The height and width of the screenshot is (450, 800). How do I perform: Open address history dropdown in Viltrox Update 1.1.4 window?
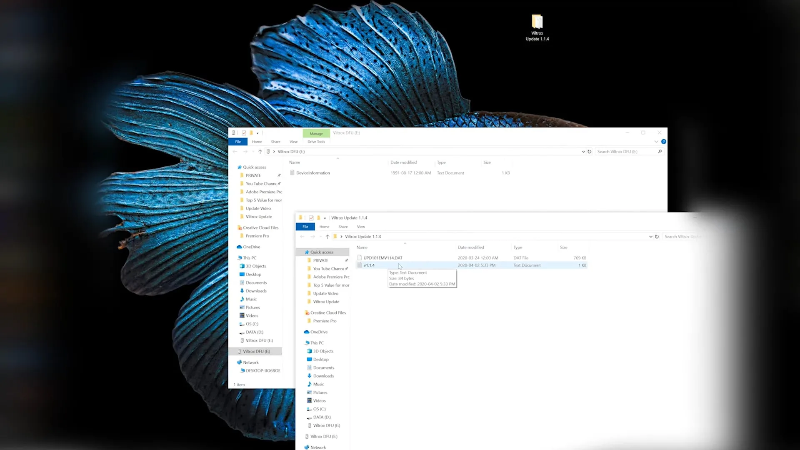coord(651,237)
